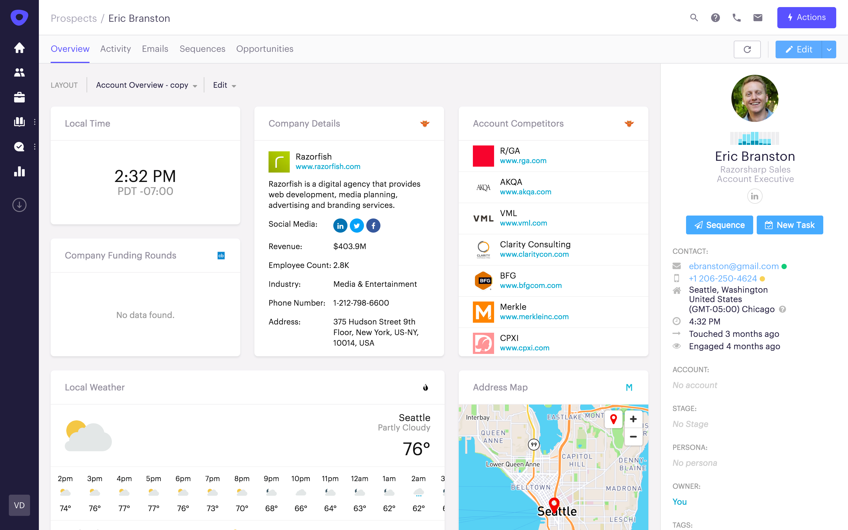Open the search icon in top bar

pos(694,17)
